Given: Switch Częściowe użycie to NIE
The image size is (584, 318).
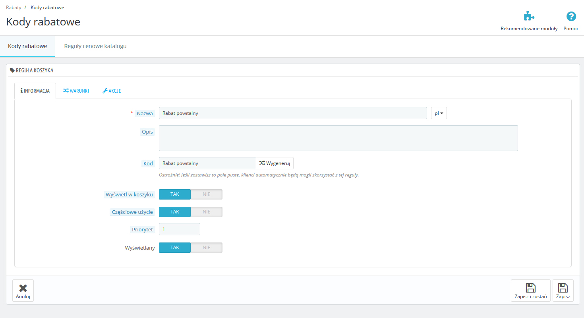Looking at the screenshot, I should 206,212.
